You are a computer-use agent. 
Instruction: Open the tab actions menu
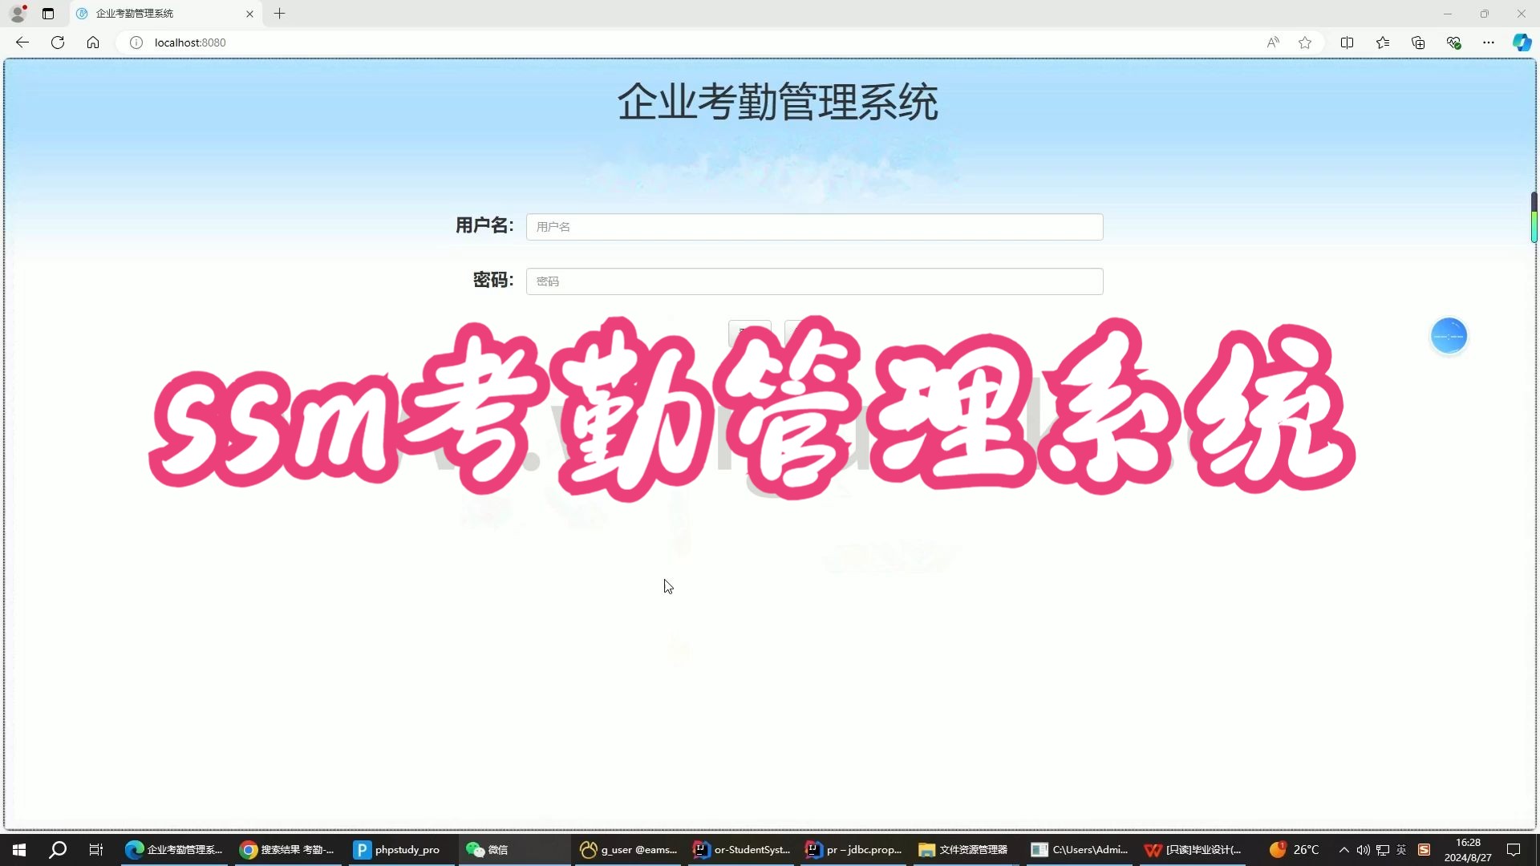[x=48, y=14]
